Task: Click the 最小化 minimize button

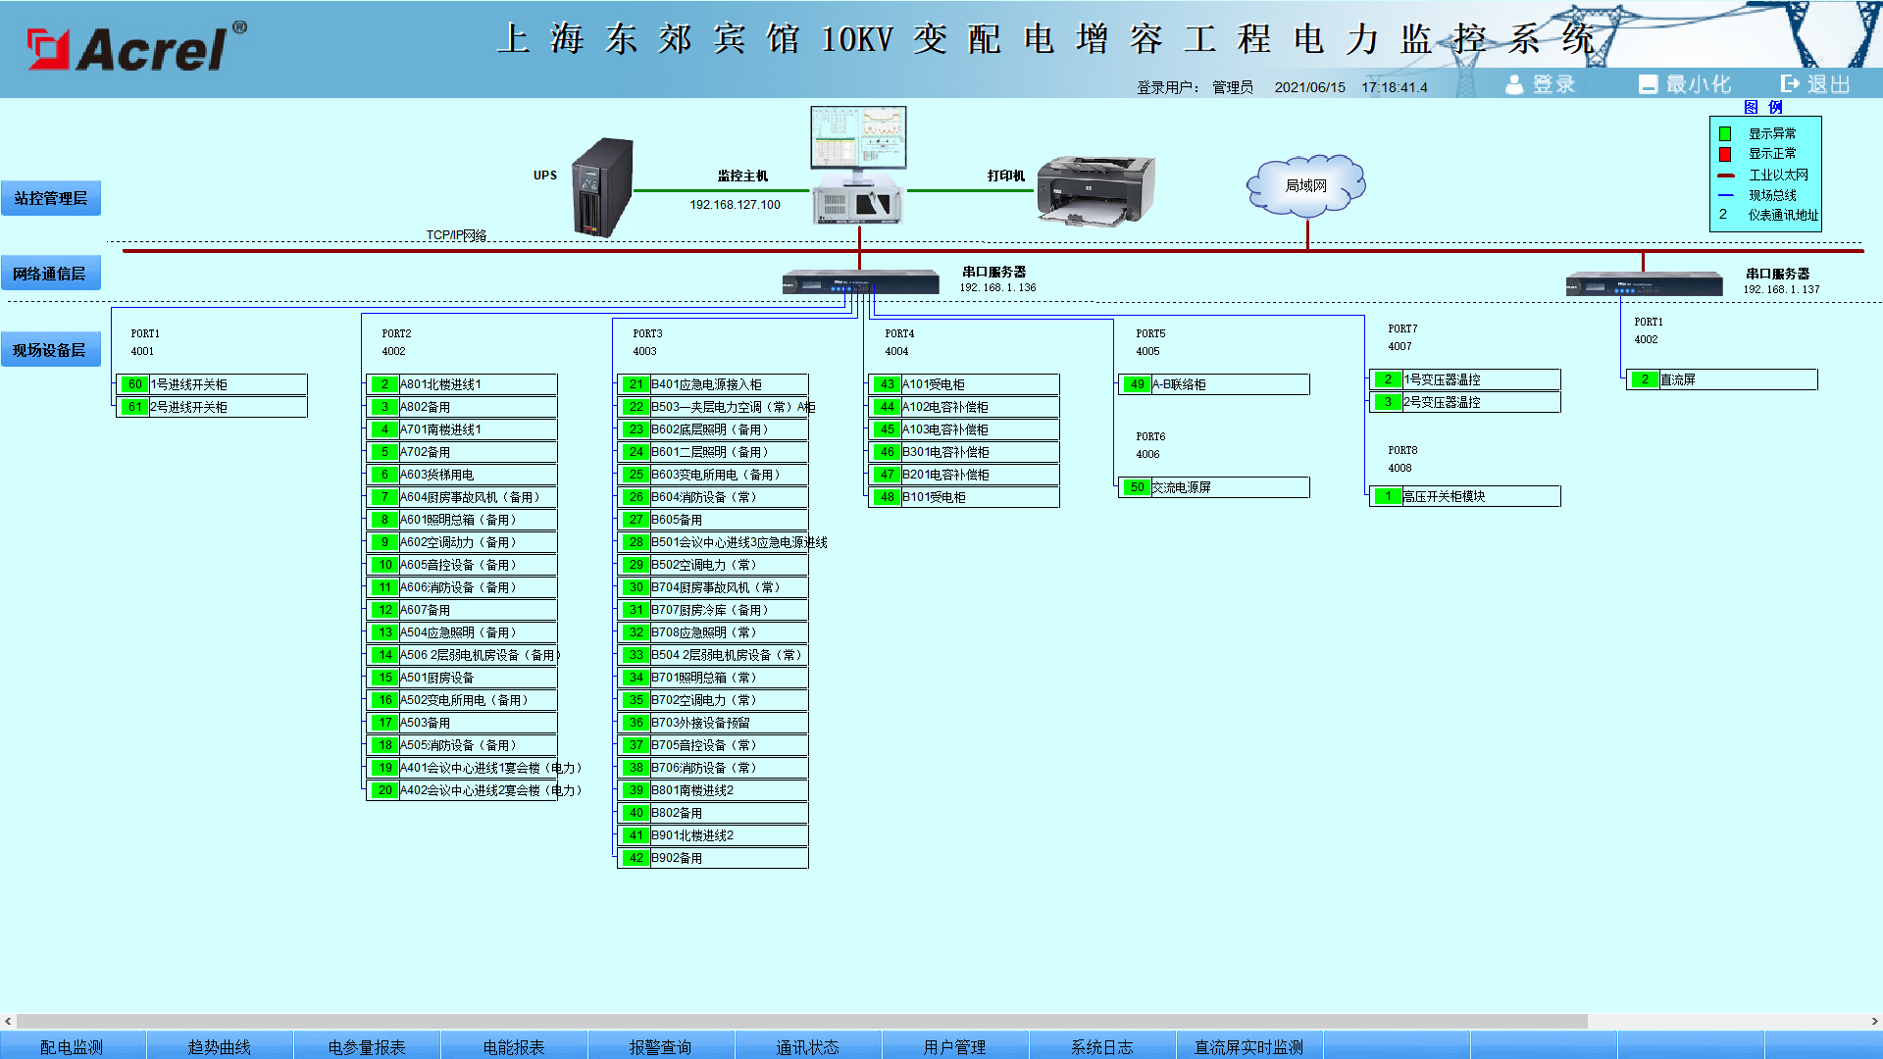Action: 1685,84
